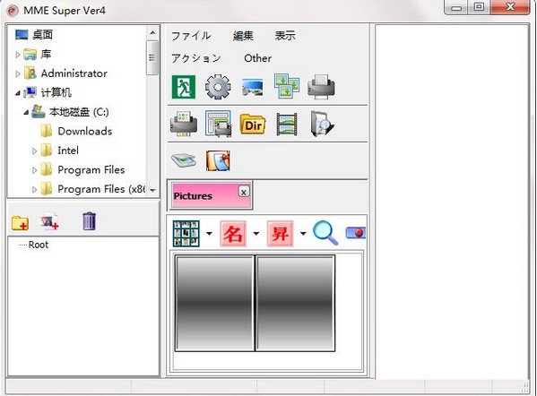The image size is (537, 396).
Task: Collapse the 计算机 computer node
Action: point(17,93)
